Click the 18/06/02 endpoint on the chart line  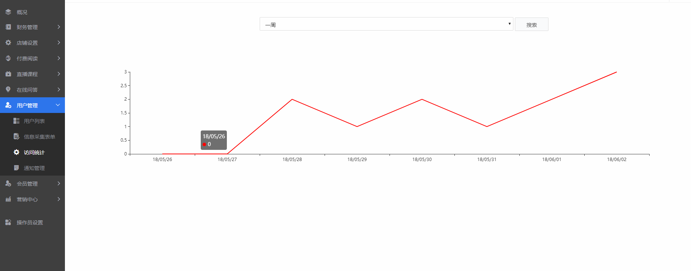616,72
